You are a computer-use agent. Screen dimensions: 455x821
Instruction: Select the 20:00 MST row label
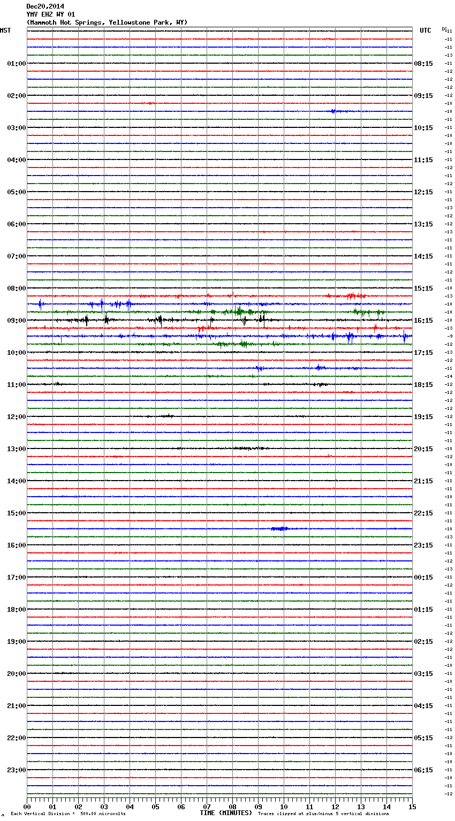click(16, 674)
